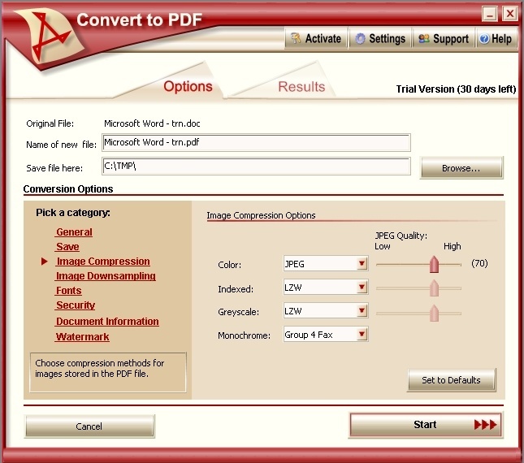Click the JPEG Quality: label
The width and height of the screenshot is (524, 463).
coord(401,236)
